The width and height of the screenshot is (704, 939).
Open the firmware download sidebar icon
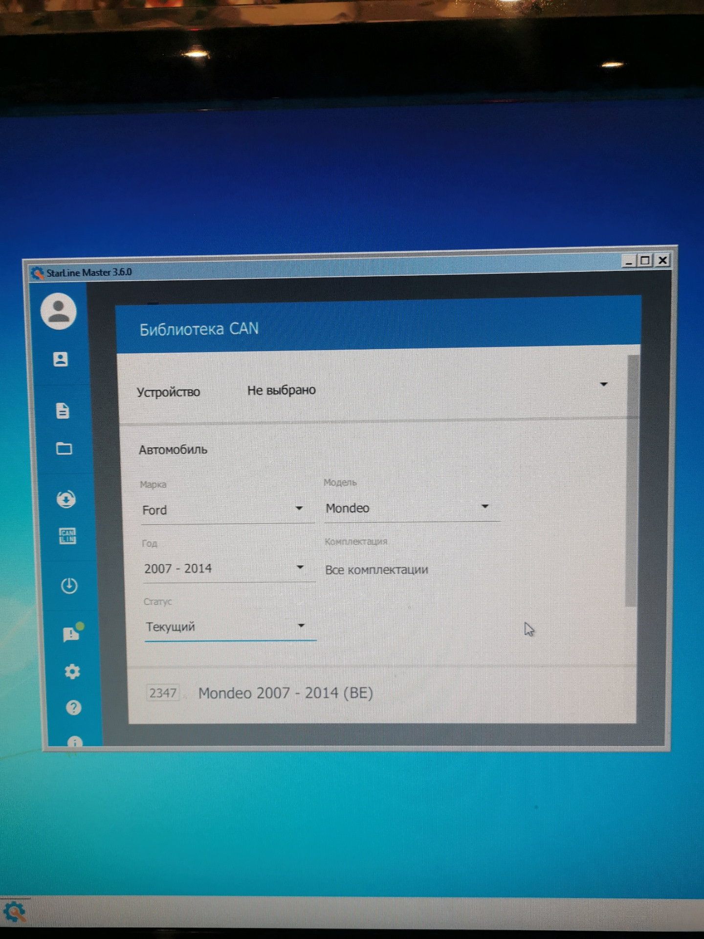(66, 499)
